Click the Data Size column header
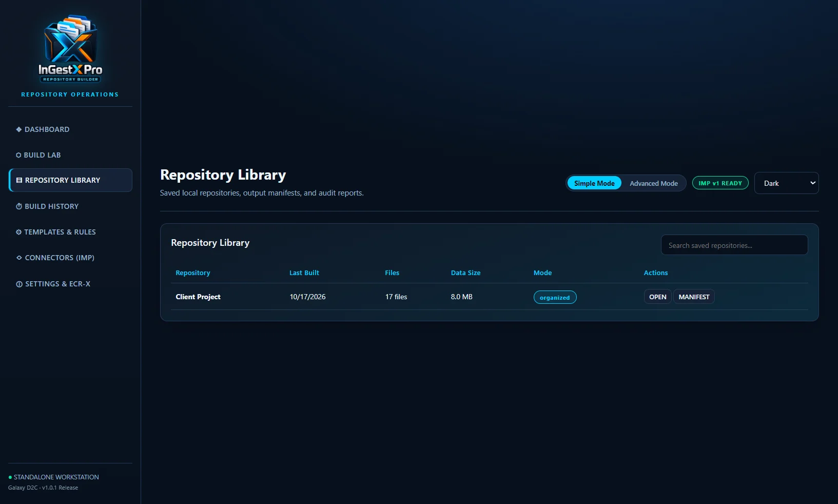Viewport: 838px width, 504px height. (465, 273)
